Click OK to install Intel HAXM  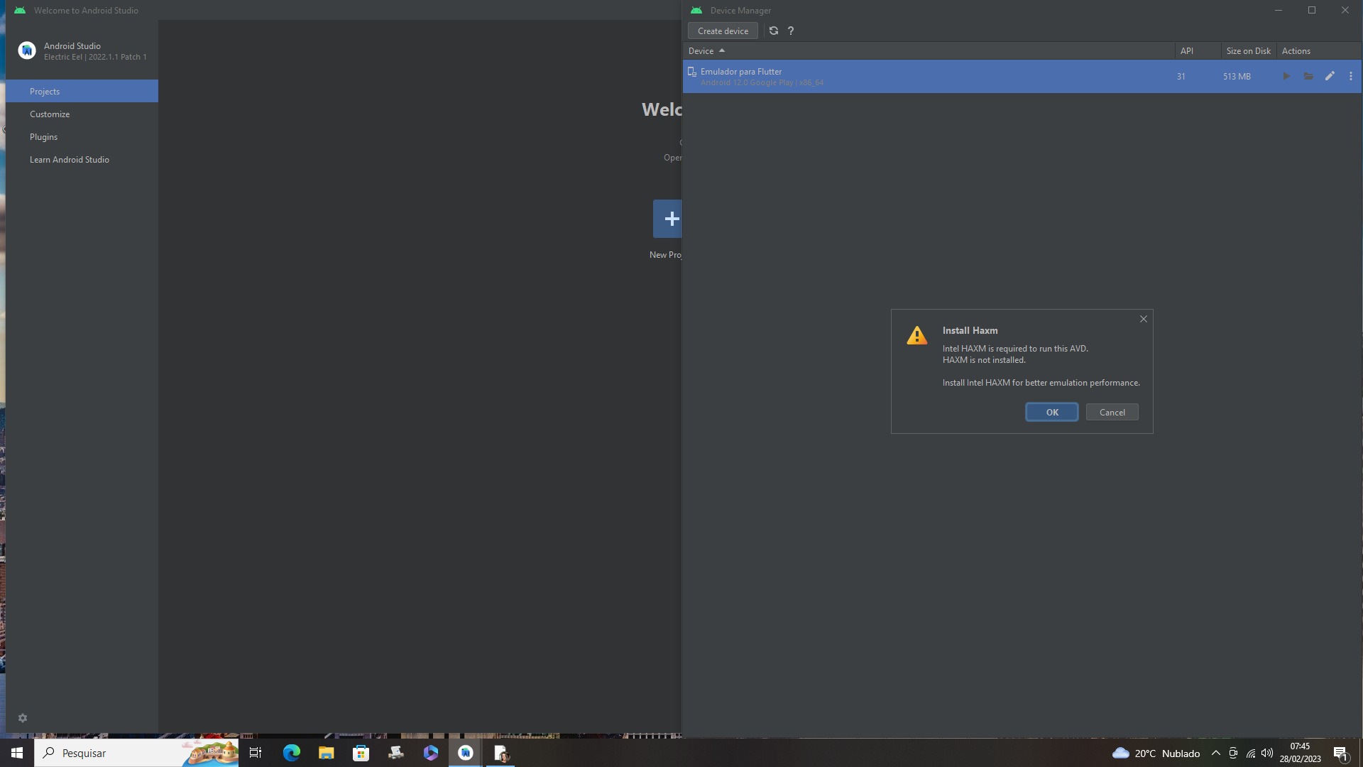(1051, 412)
